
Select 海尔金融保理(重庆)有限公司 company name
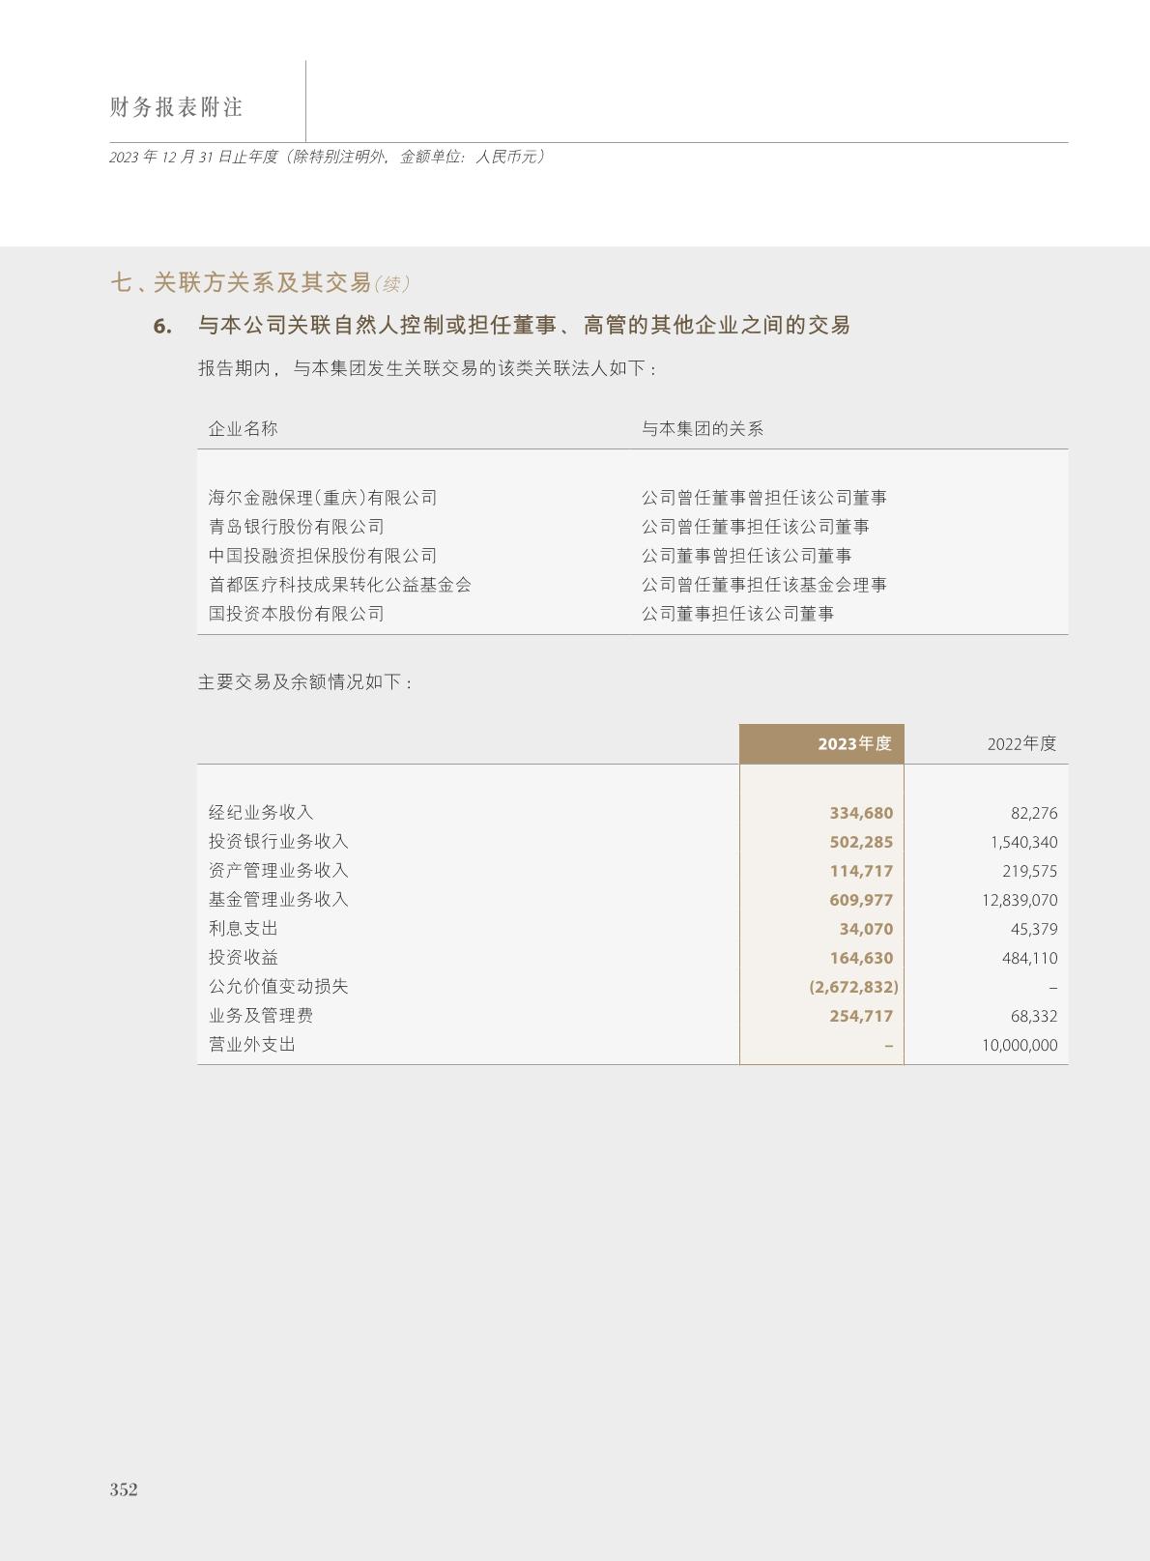tap(323, 498)
